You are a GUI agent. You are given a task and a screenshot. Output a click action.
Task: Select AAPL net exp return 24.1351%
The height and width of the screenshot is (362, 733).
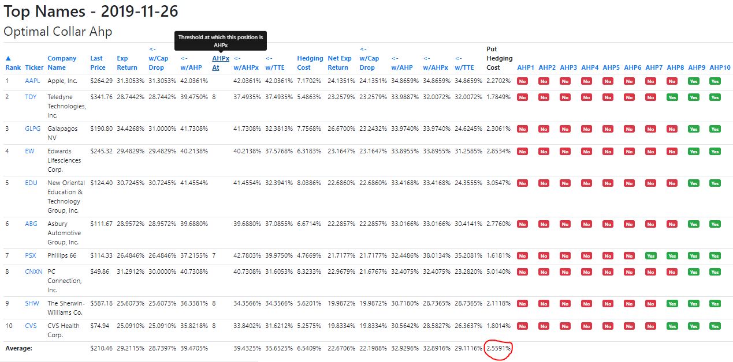(340, 81)
